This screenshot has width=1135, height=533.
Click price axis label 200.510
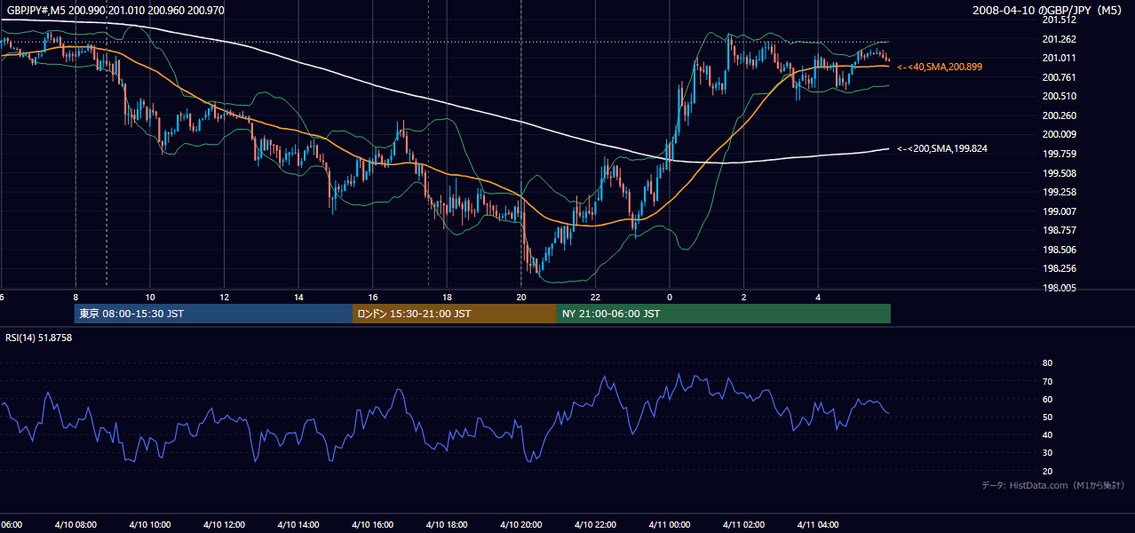(x=1059, y=96)
